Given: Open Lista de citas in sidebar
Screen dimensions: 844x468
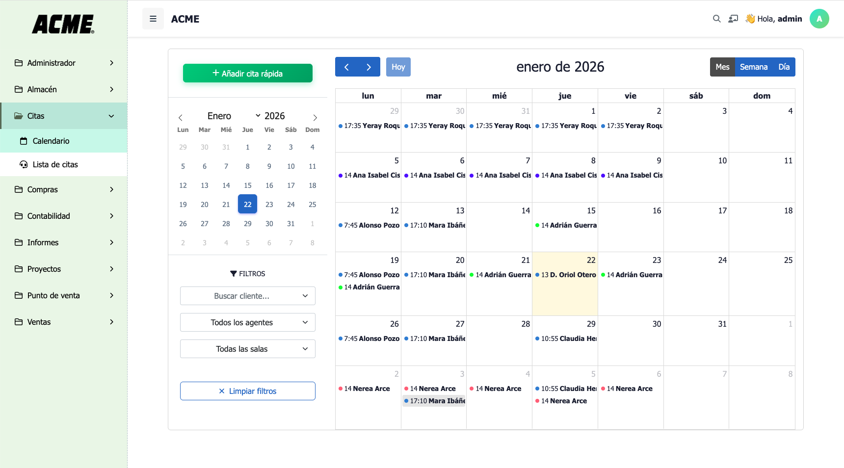Looking at the screenshot, I should click(55, 164).
